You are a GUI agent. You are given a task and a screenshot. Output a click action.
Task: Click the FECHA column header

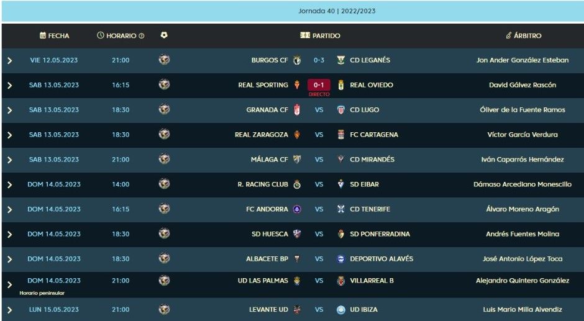55,36
